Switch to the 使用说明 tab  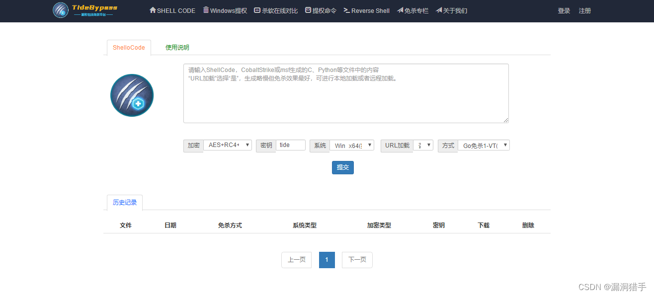coord(177,48)
